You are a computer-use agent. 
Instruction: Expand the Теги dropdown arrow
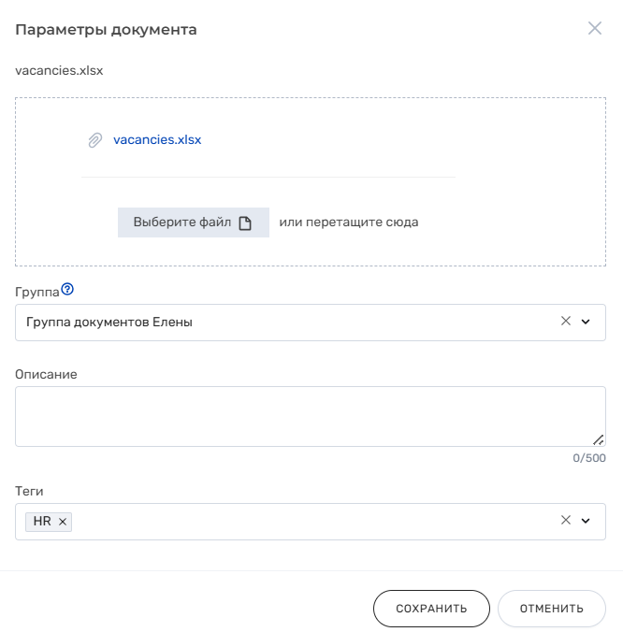click(587, 522)
